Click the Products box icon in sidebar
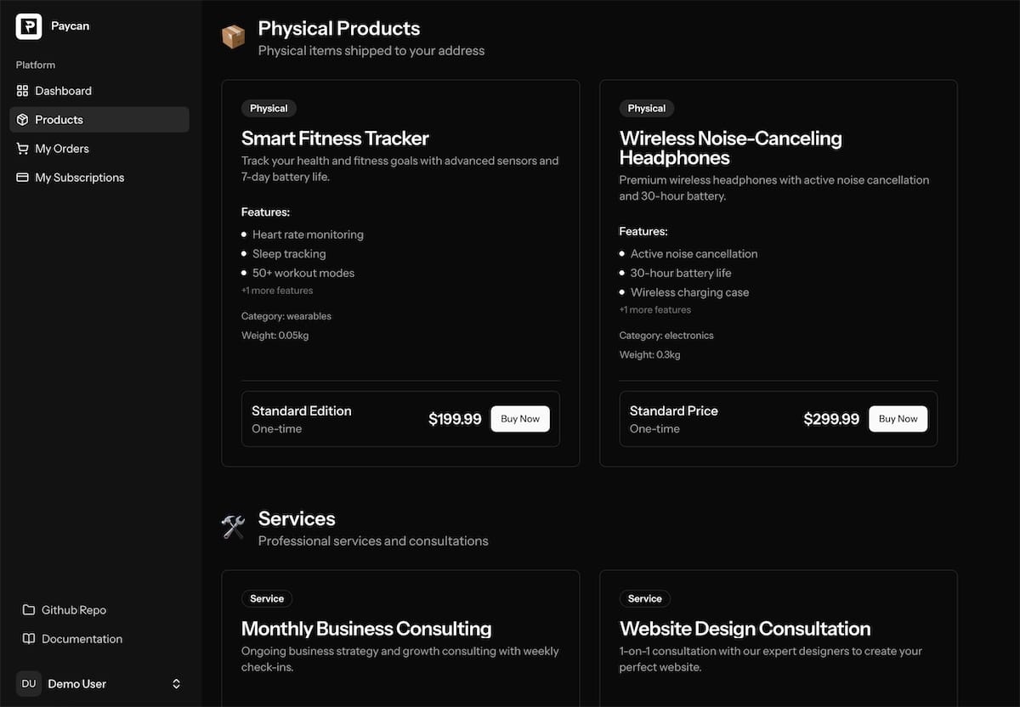 click(23, 119)
